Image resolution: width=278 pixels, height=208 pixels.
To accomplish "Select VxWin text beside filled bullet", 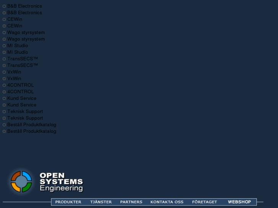I will click(x=14, y=79).
